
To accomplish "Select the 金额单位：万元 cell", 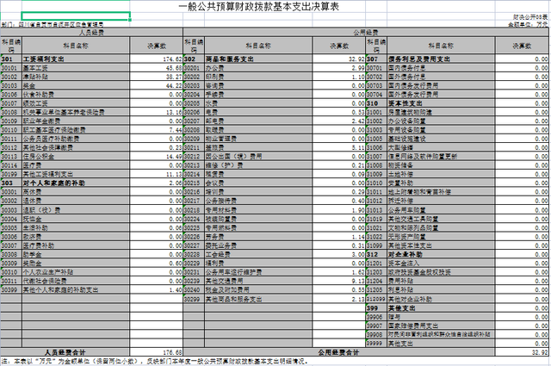I will coord(529,24).
